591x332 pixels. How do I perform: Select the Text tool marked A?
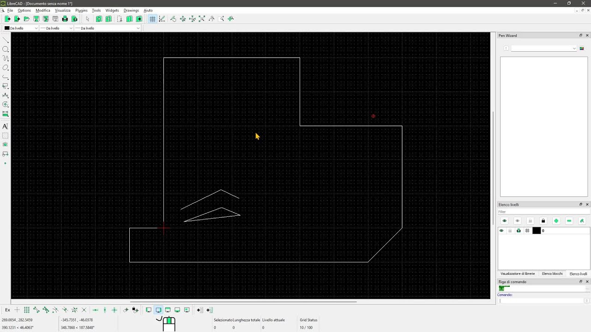[x=6, y=126]
